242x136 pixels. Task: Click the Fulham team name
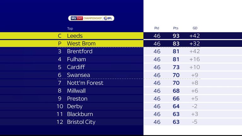(76, 59)
